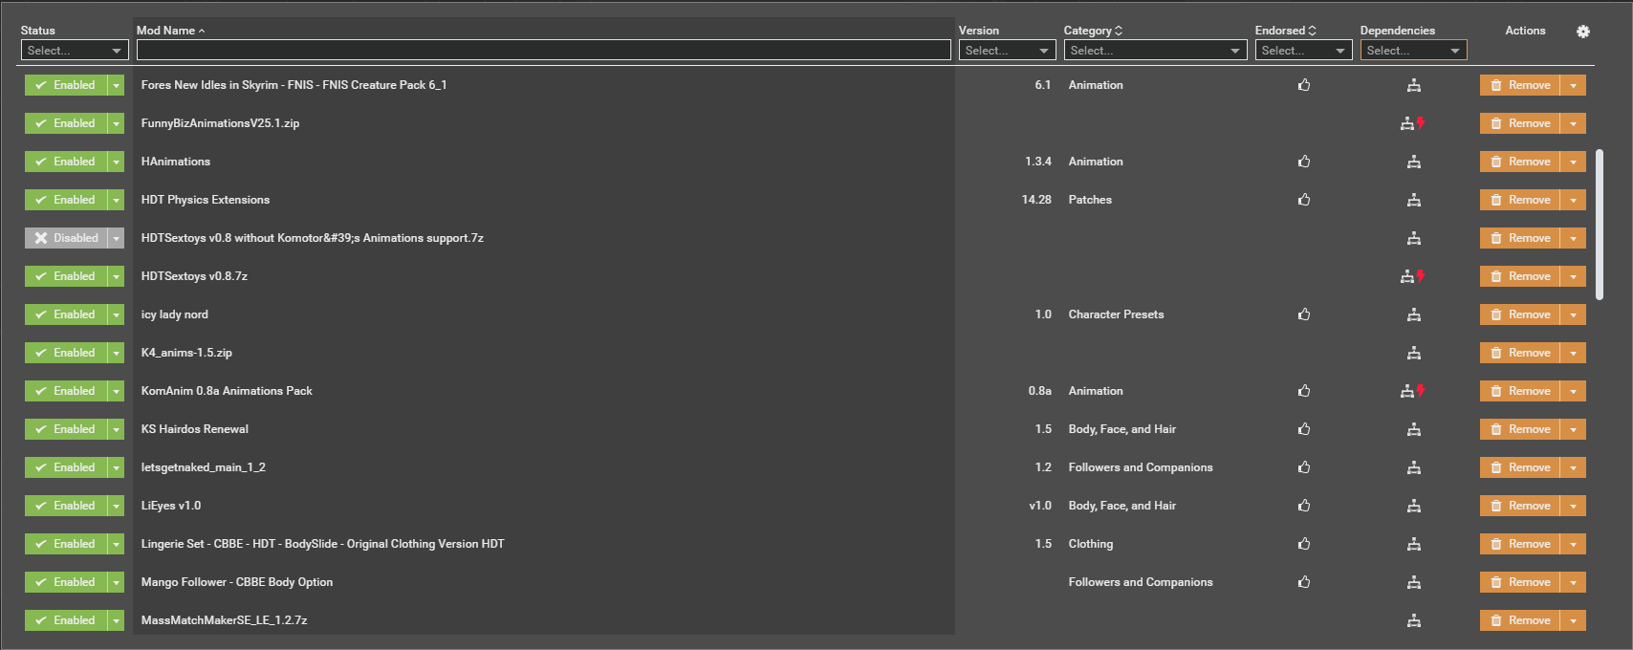Viewport: 1633px width, 650px height.
Task: Open dependencies icon for K4_anims-1.5.zip
Action: pyautogui.click(x=1414, y=353)
